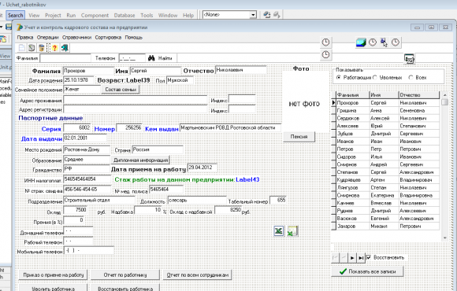Click the blue-green image component icon
457x291 pixels.
361,42
